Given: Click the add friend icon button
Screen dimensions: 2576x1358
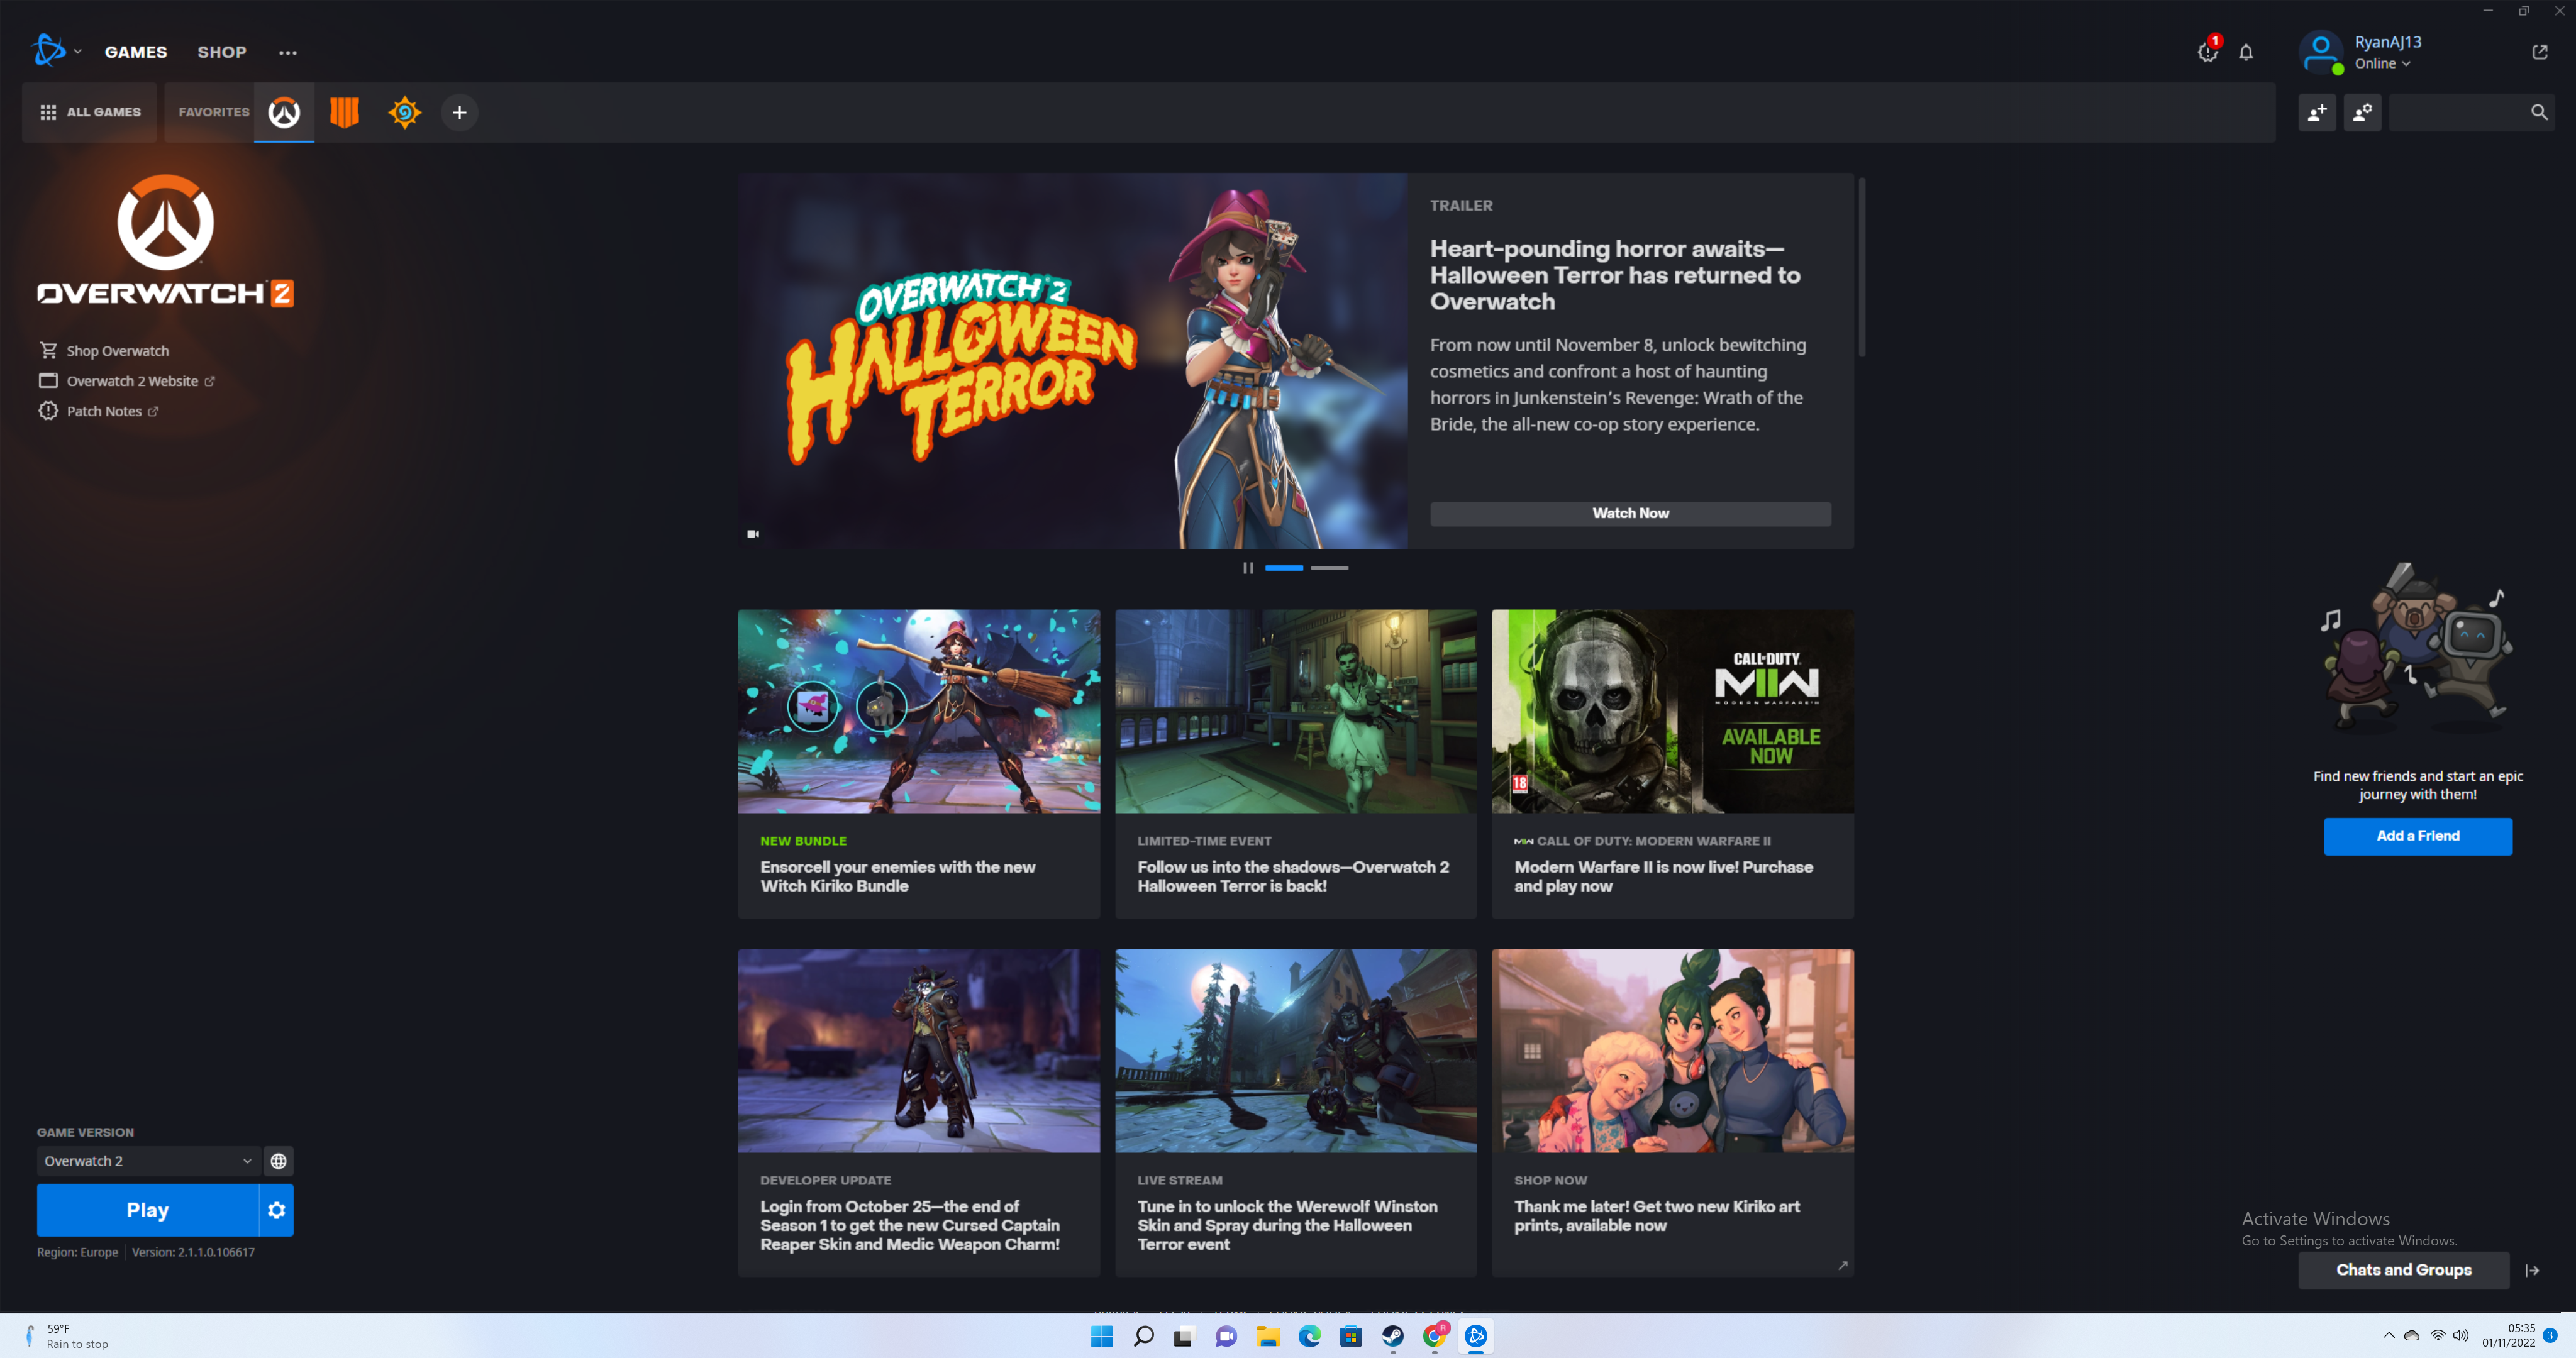Looking at the screenshot, I should point(2317,112).
